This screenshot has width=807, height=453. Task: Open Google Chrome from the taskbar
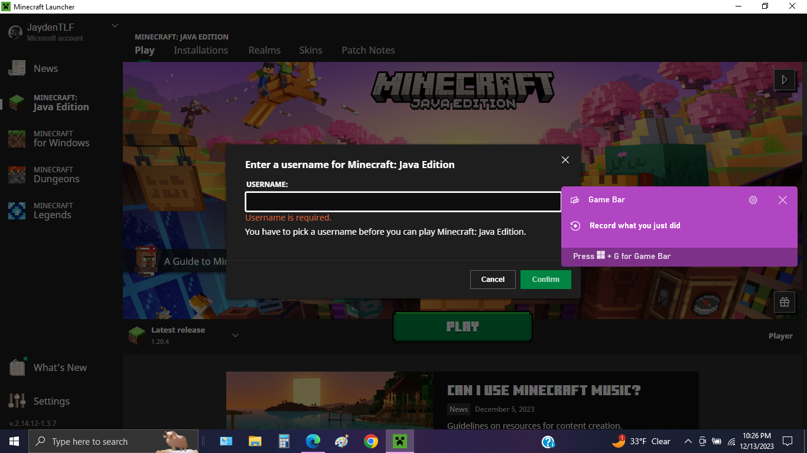(x=370, y=441)
